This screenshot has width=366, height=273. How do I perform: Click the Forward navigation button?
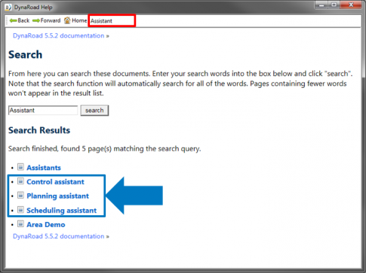(x=47, y=20)
